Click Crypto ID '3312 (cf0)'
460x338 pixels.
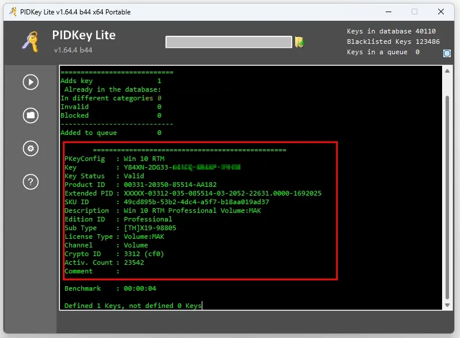(144, 254)
